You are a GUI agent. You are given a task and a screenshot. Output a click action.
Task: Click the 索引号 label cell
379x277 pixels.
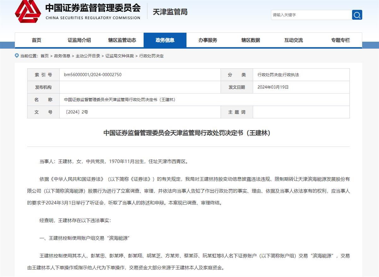coord(43,75)
